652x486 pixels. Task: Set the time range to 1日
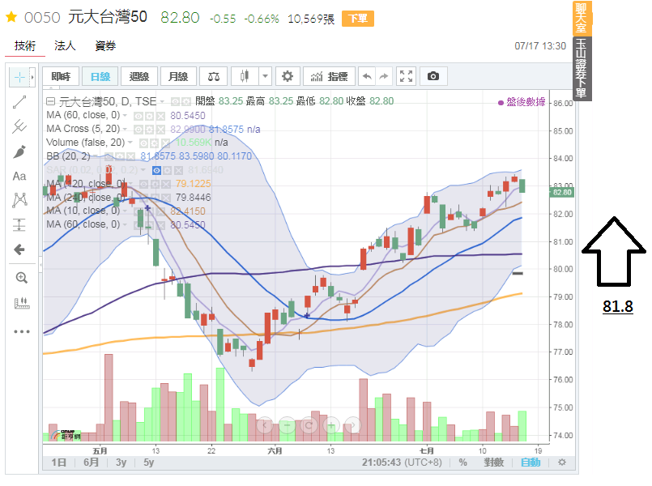[58, 463]
